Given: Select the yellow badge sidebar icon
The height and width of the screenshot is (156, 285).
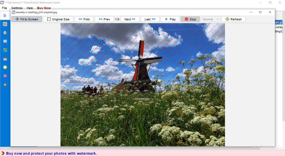Looking at the screenshot, I should (x=5, y=67).
